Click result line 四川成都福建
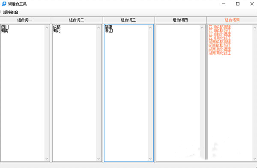Screen dimensions: 257x168 pyautogui.click(x=220, y=27)
